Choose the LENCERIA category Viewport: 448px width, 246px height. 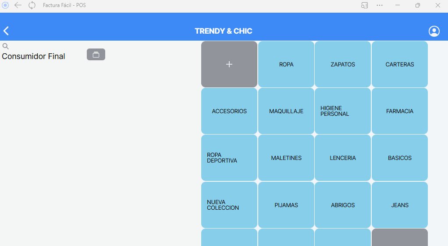[343, 158]
